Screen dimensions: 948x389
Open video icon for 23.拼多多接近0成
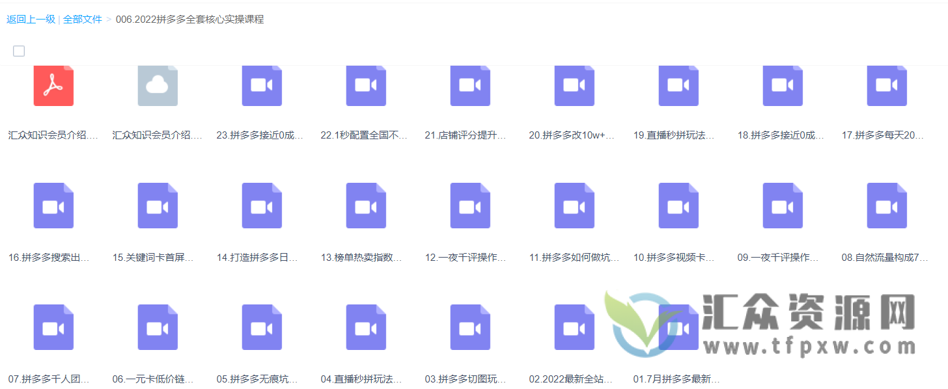[x=262, y=85]
